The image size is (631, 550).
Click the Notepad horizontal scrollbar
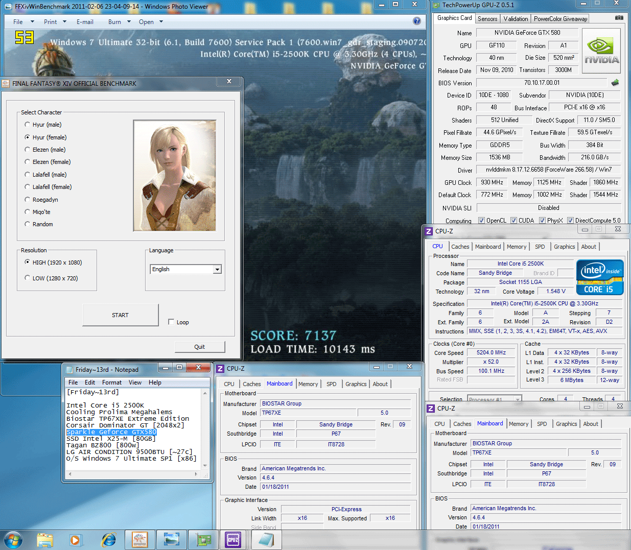(133, 474)
